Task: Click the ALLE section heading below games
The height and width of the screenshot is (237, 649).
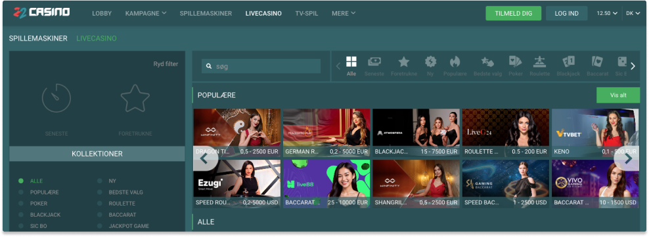Action: coord(206,222)
